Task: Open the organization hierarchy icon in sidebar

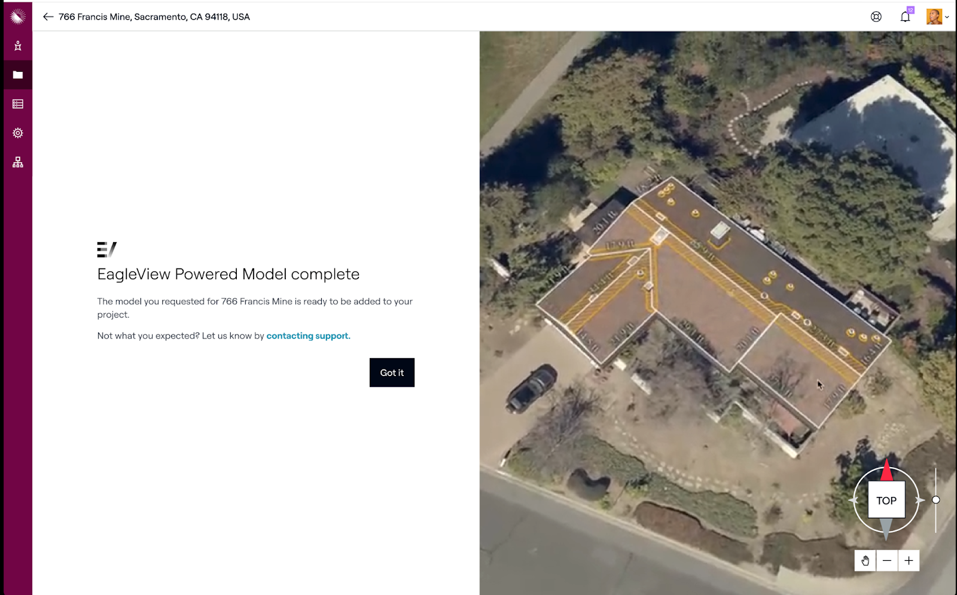Action: click(x=18, y=162)
